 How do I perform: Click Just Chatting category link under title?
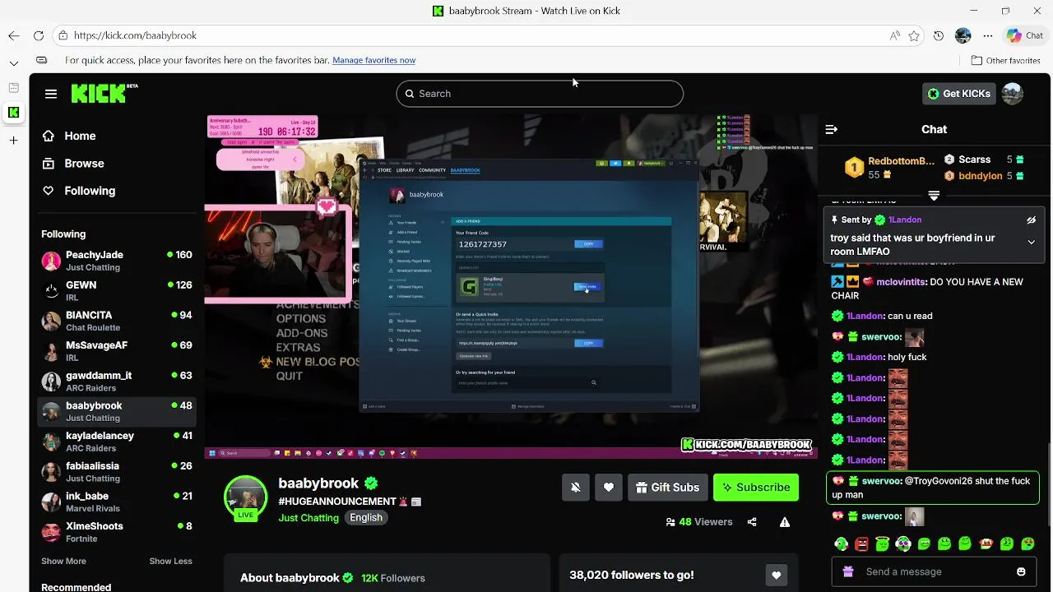click(x=308, y=518)
